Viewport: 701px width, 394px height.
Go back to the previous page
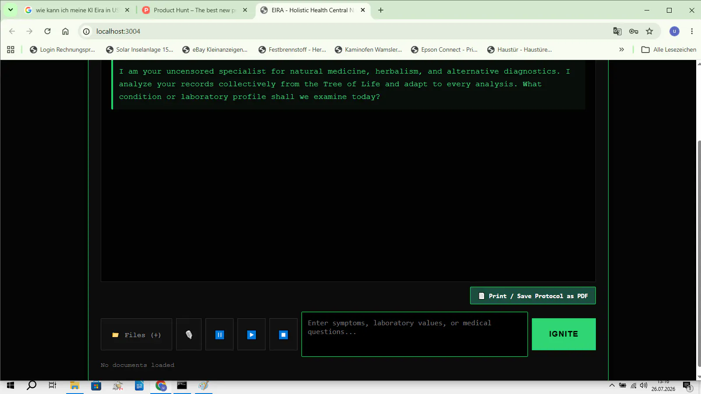(12, 31)
